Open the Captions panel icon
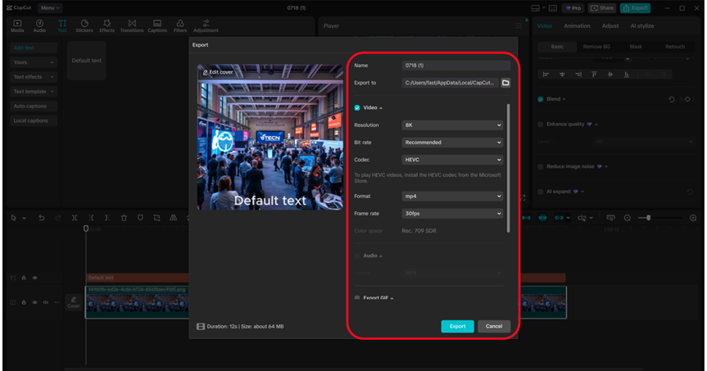The image size is (707, 371). click(157, 25)
